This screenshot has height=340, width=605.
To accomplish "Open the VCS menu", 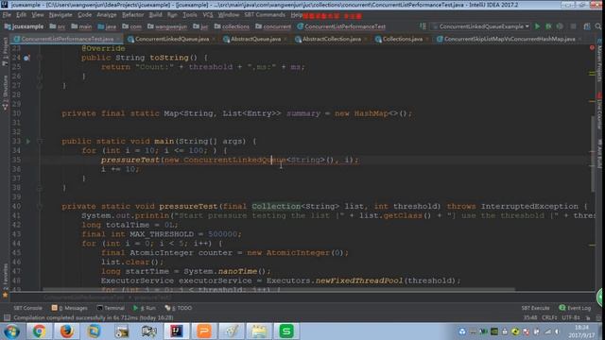I will tap(208, 15).
